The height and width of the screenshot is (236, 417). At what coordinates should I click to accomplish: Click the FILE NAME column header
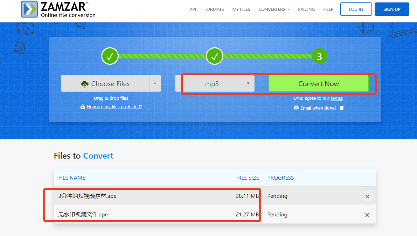click(72, 178)
